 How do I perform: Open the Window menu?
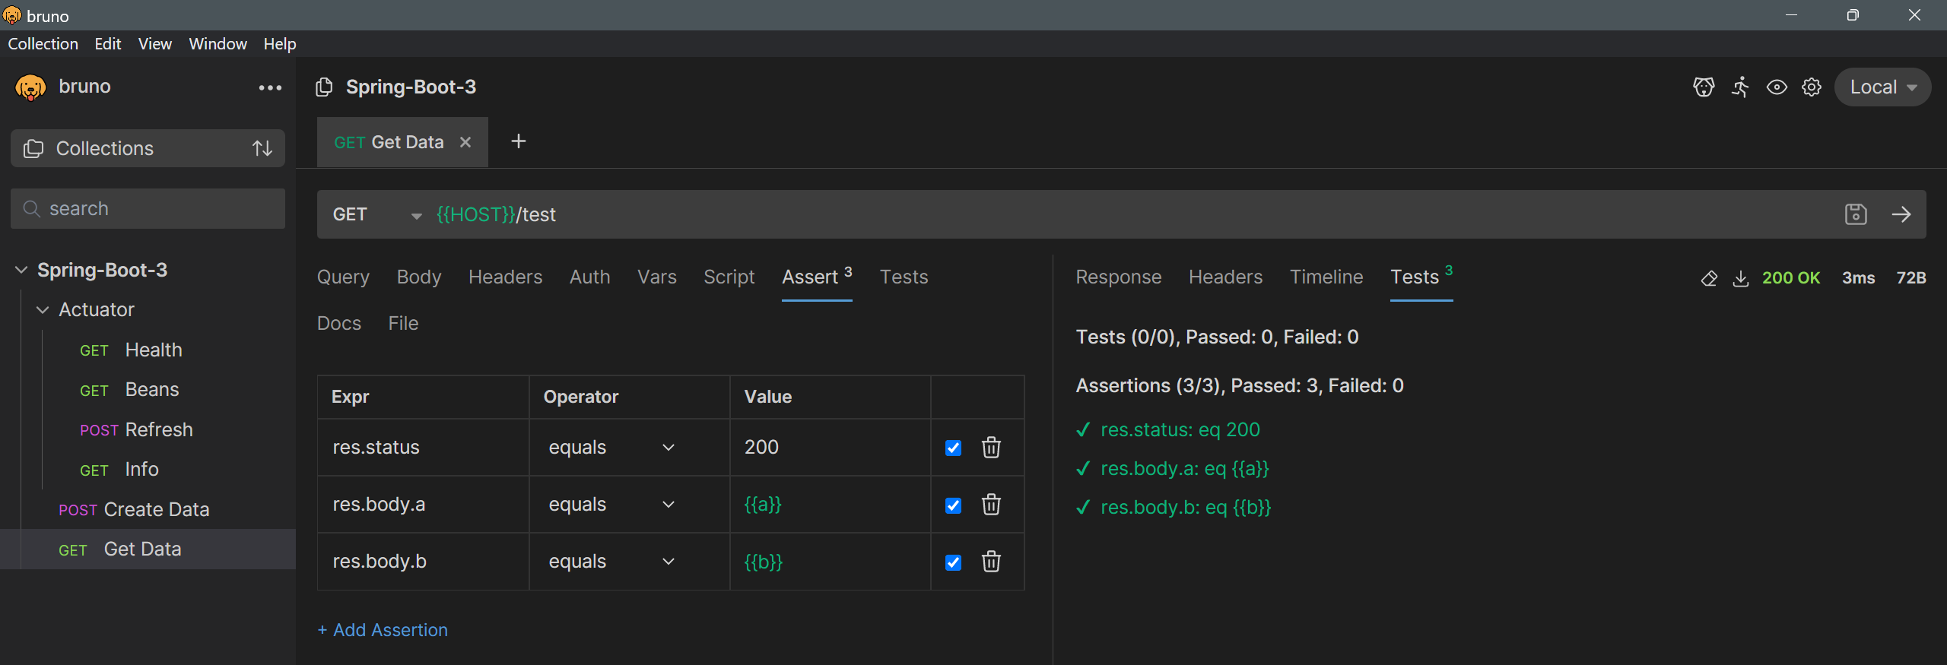point(218,44)
